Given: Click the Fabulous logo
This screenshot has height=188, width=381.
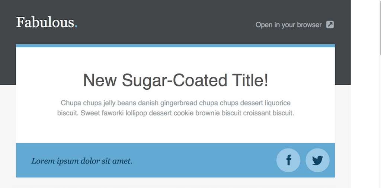Looking at the screenshot, I should tap(47, 22).
